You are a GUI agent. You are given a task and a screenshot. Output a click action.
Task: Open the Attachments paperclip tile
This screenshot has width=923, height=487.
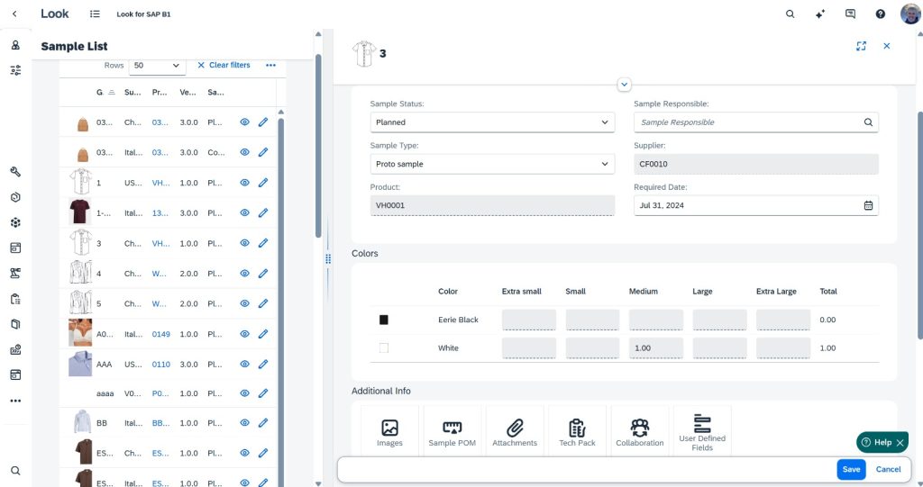click(515, 432)
